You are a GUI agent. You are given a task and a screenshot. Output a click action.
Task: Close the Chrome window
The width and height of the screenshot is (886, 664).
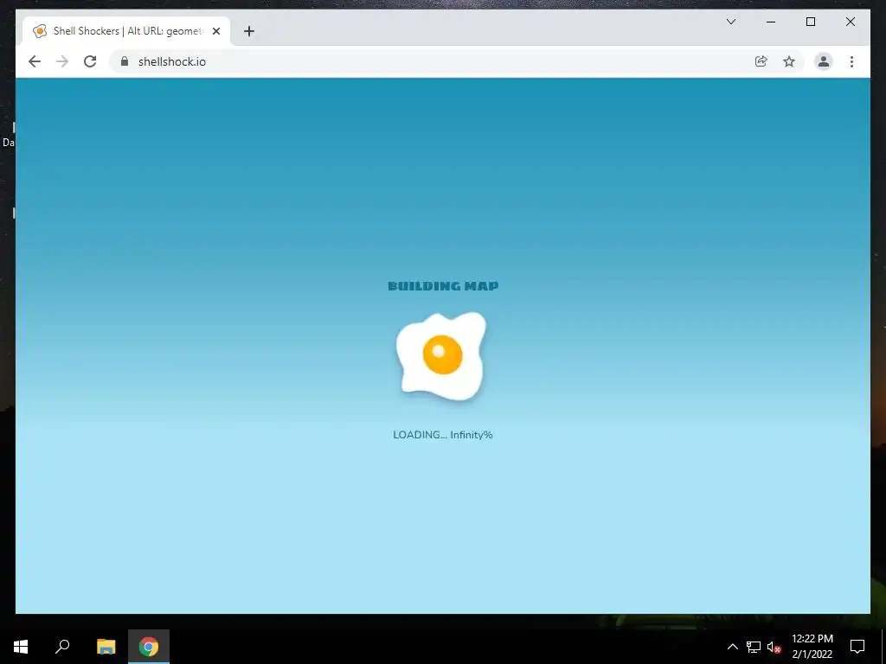(850, 22)
